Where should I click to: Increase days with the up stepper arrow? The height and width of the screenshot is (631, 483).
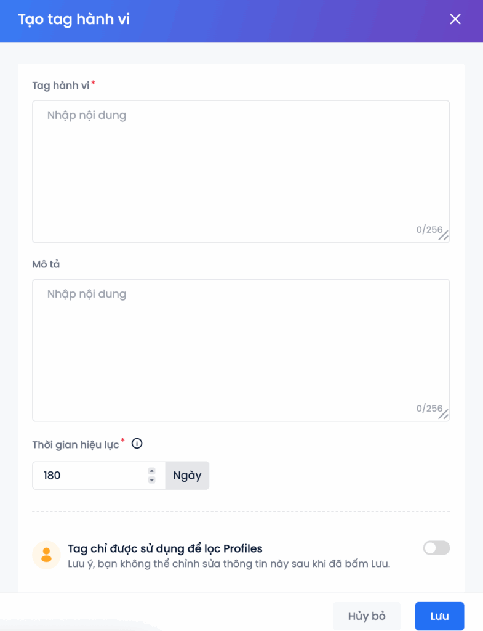152,471
